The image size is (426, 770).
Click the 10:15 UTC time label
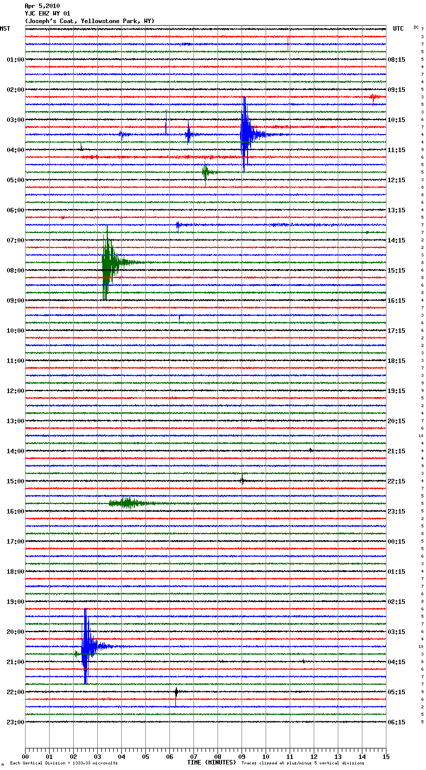[x=396, y=120]
